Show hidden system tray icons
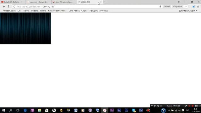201x113 pixels. (x=169, y=110)
